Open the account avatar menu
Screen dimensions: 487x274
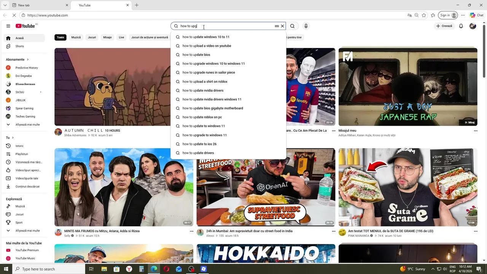coord(473,26)
